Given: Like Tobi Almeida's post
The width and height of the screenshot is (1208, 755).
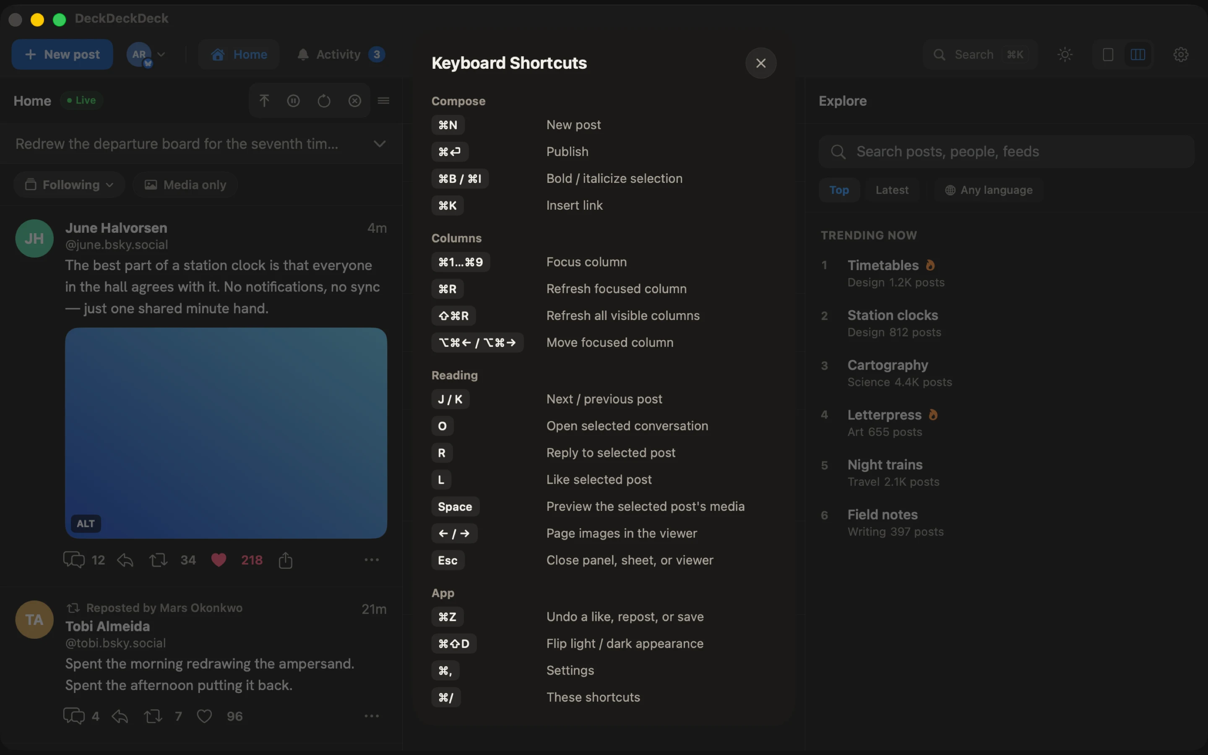Looking at the screenshot, I should (204, 716).
